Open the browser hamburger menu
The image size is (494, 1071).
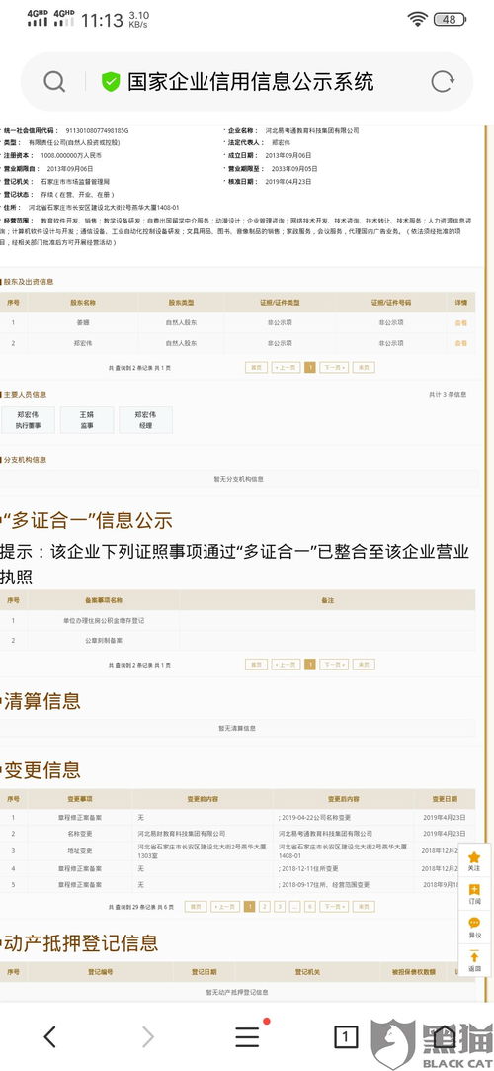point(247,1036)
